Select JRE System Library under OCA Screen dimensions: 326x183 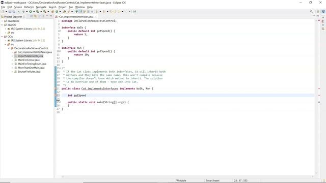click(28, 41)
